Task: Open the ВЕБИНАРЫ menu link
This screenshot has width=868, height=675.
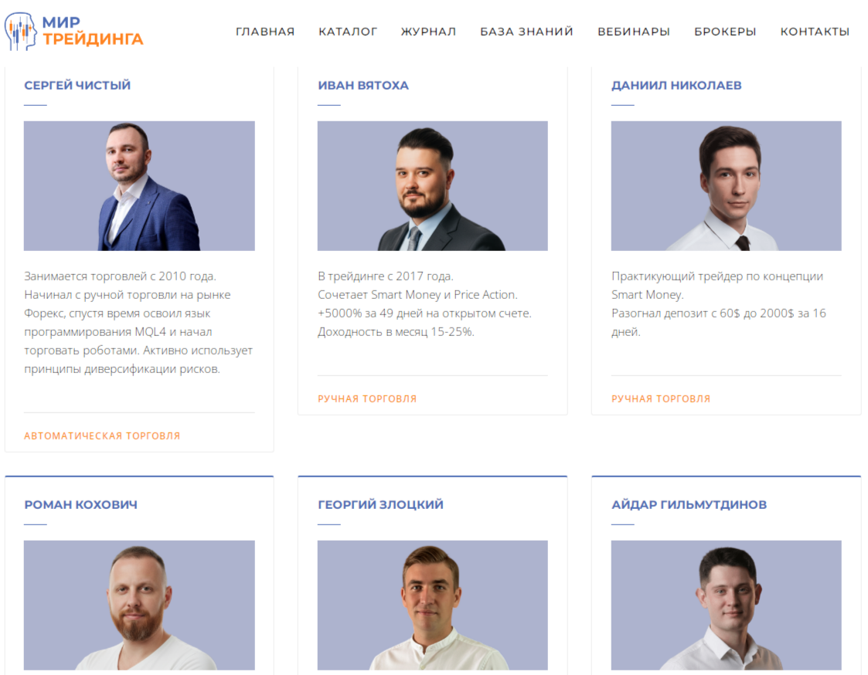Action: click(x=634, y=32)
